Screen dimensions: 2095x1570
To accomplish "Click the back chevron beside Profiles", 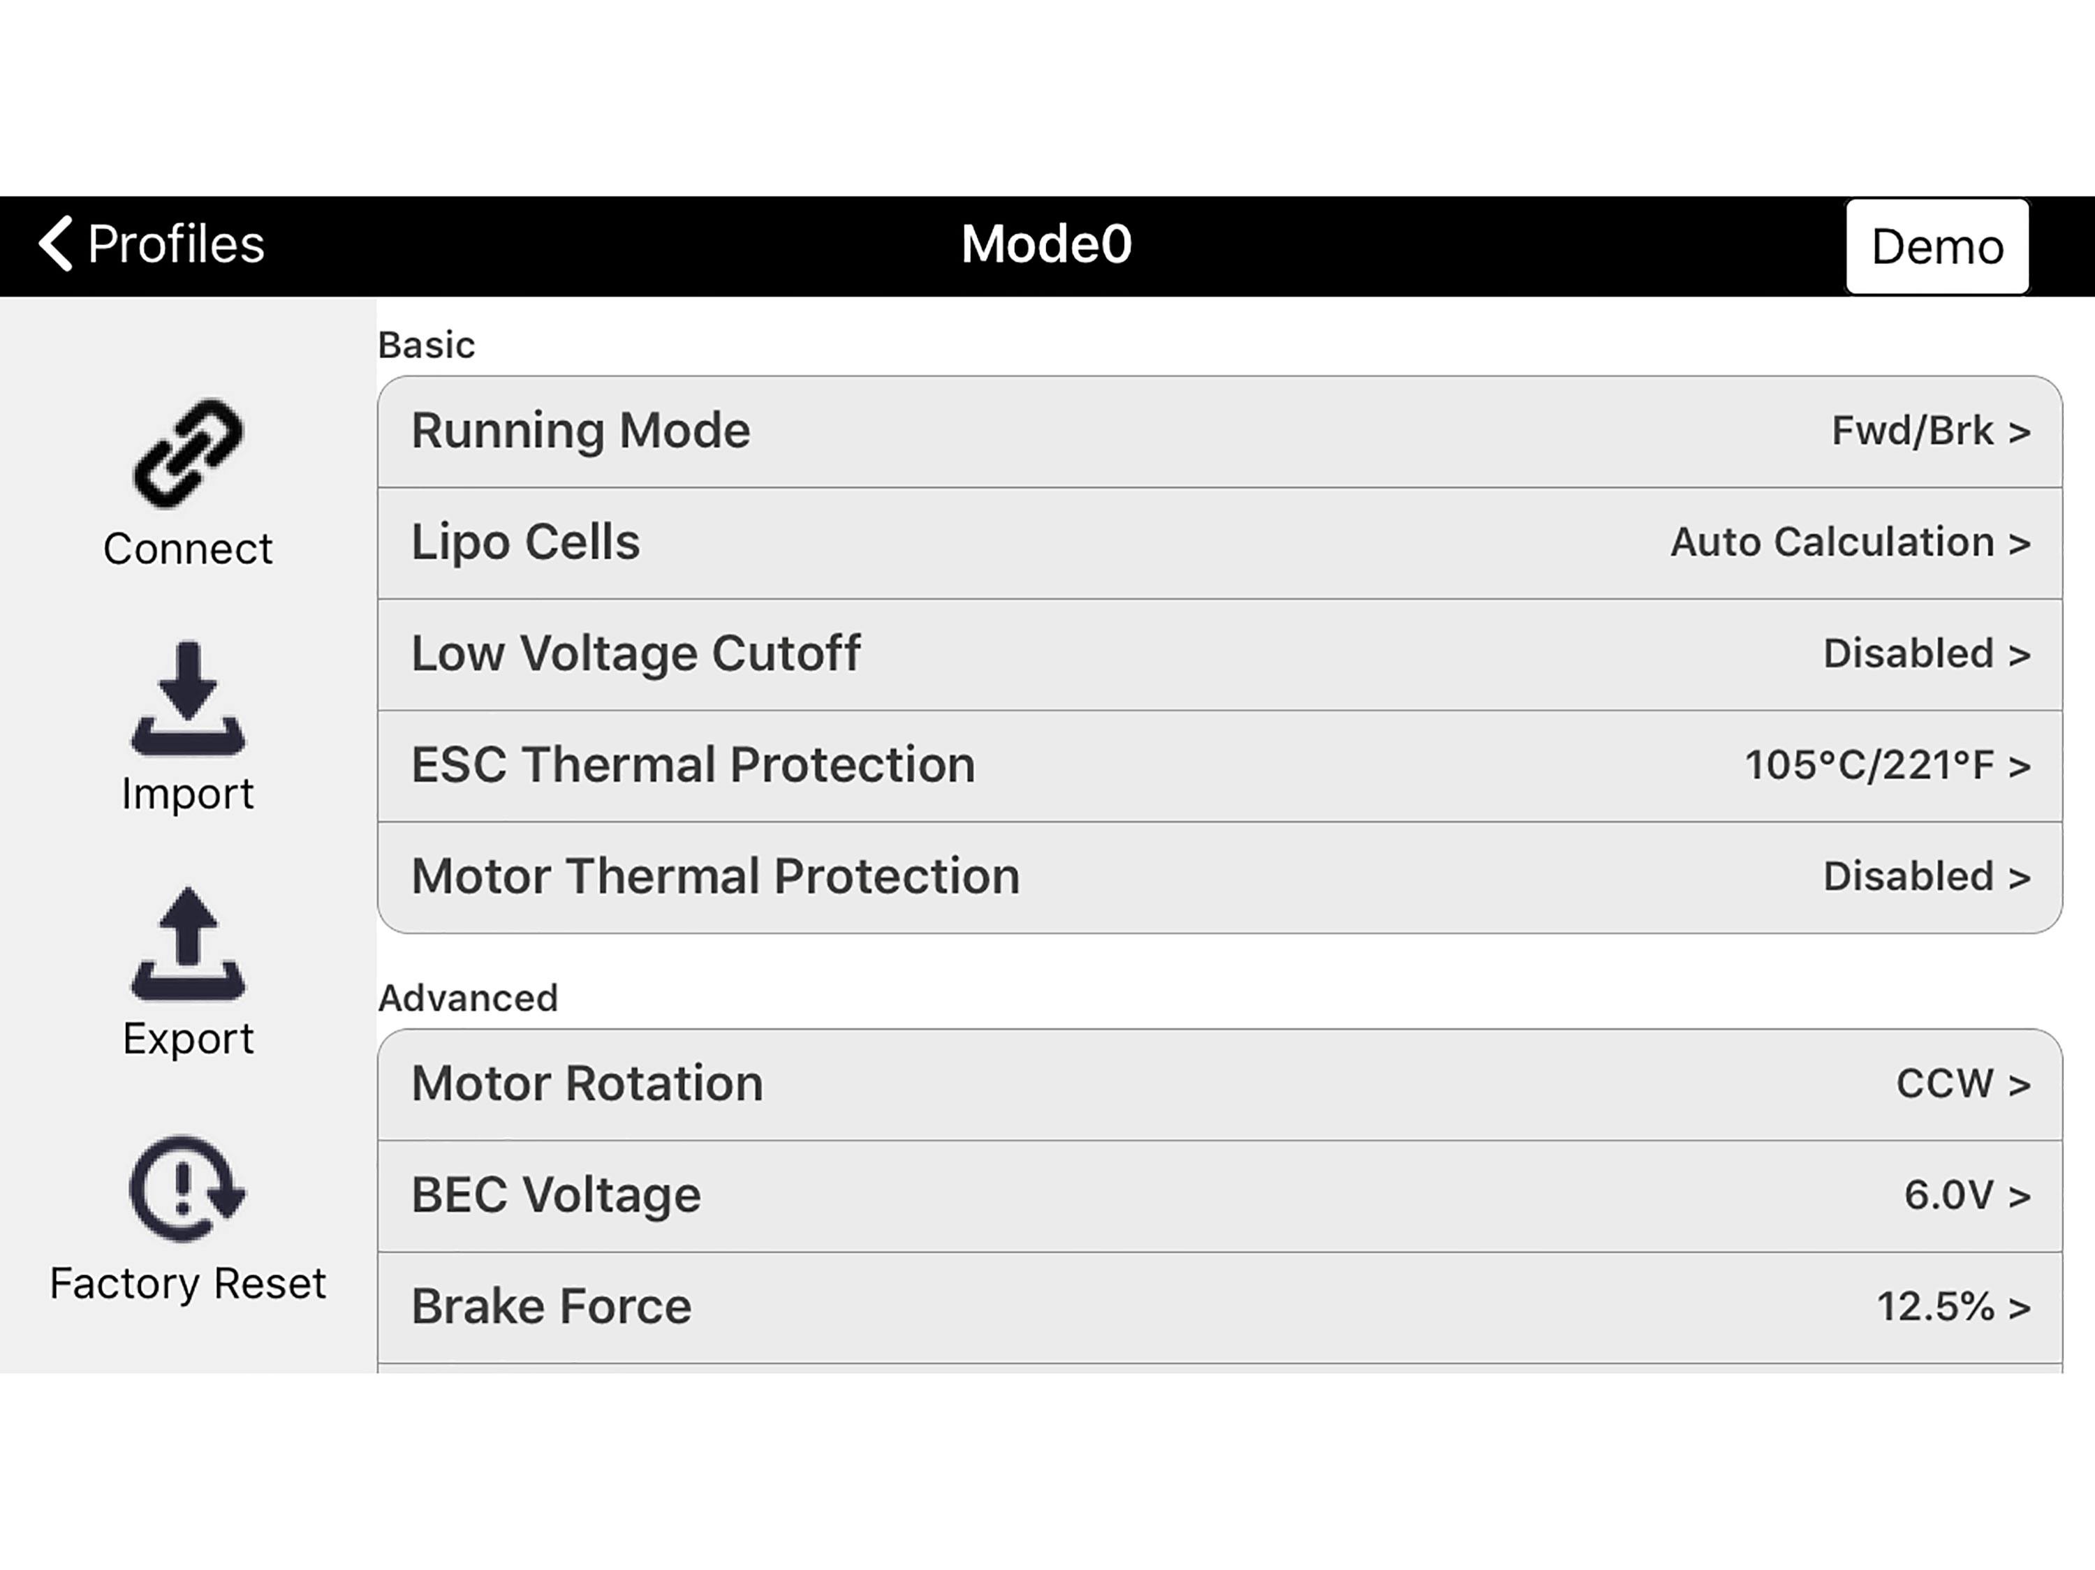I will (x=56, y=244).
